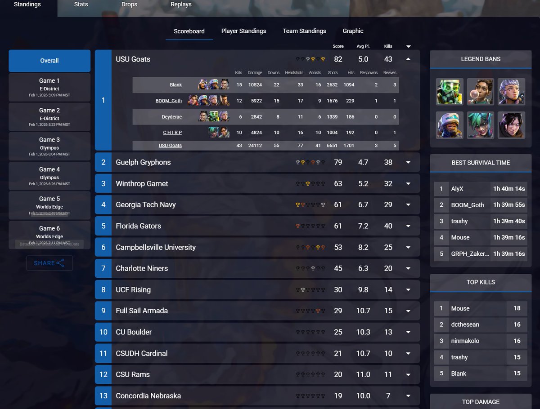This screenshot has width=540, height=409.
Task: Click the red trophy in Florida Gators row
Action: click(298, 226)
